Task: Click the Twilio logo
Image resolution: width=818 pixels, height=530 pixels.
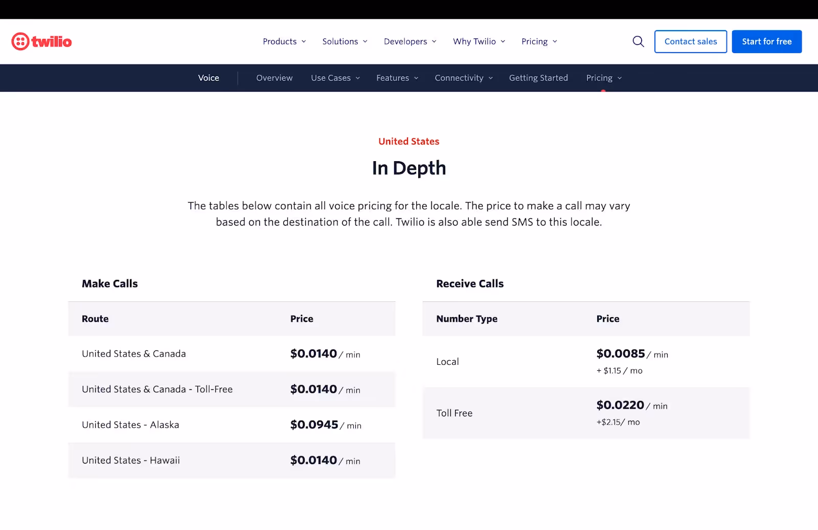Action: click(x=41, y=41)
